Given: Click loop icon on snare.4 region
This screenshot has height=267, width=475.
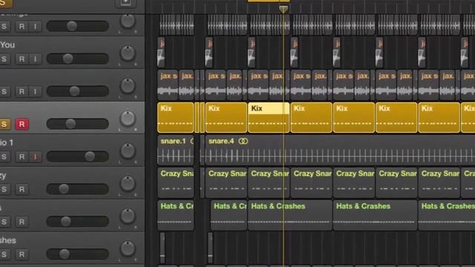Looking at the screenshot, I should [x=243, y=142].
